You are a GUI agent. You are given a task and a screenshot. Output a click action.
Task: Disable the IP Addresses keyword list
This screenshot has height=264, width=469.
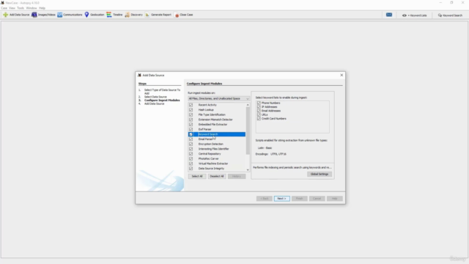[259, 107]
